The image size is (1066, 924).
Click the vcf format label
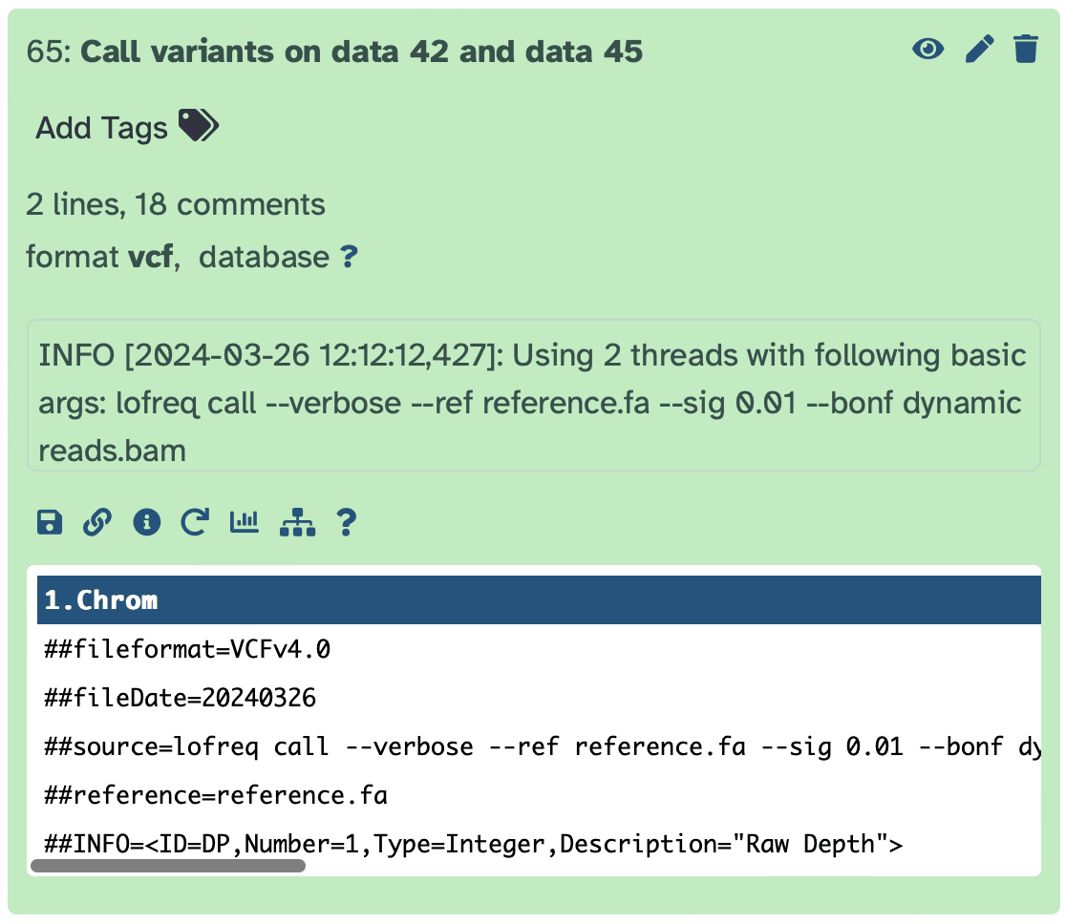point(150,257)
